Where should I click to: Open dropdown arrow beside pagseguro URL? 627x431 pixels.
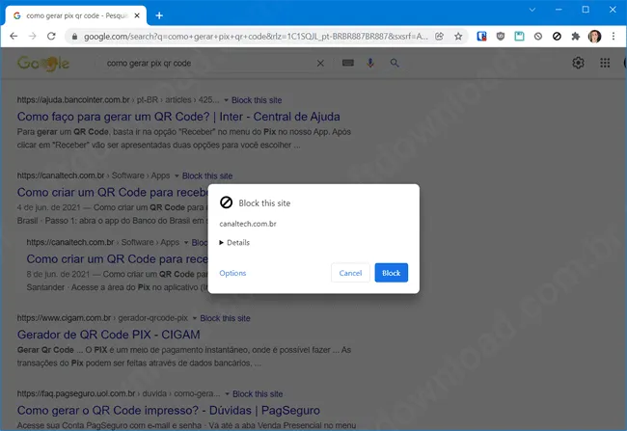[x=227, y=394]
